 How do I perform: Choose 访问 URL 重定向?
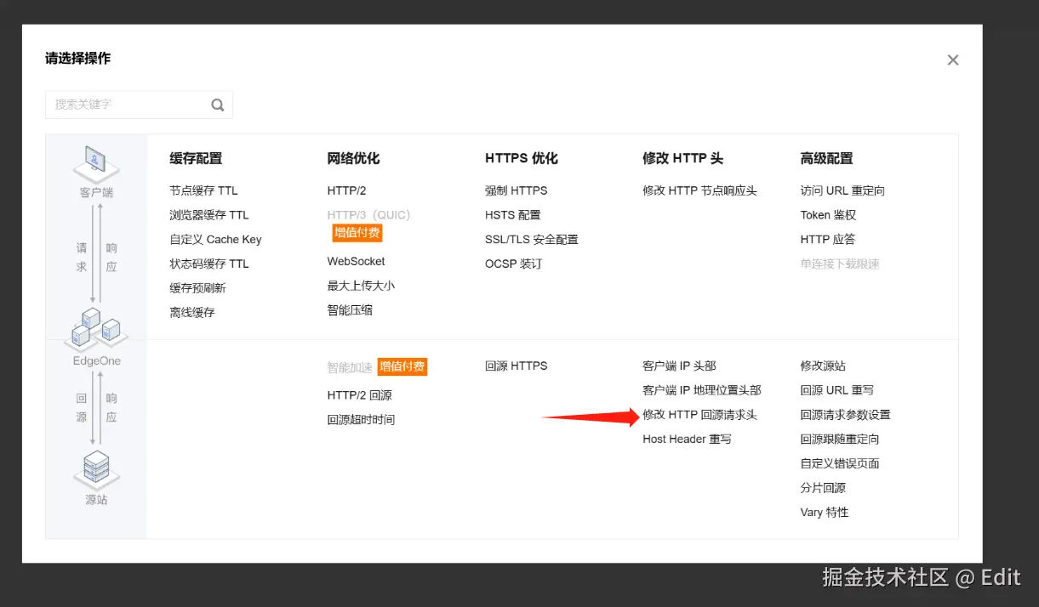[x=842, y=190]
